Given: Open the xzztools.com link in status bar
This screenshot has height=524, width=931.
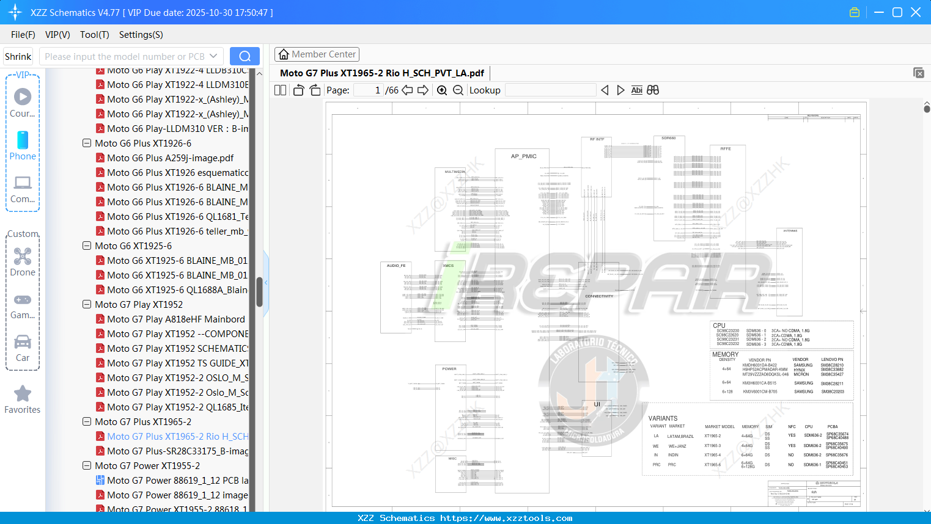Looking at the screenshot, I should 506,518.
